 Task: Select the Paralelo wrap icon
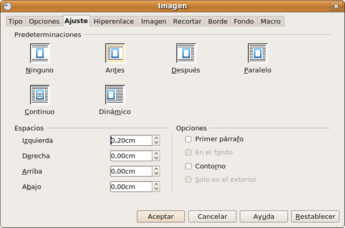258,53
